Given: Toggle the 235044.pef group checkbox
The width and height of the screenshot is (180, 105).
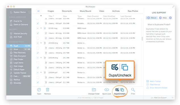Looking at the screenshot, I should pyautogui.click(x=37, y=72).
